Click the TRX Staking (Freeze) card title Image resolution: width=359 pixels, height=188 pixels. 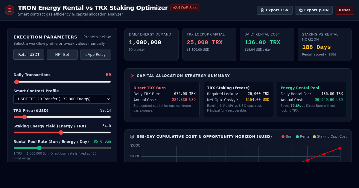[228, 88]
